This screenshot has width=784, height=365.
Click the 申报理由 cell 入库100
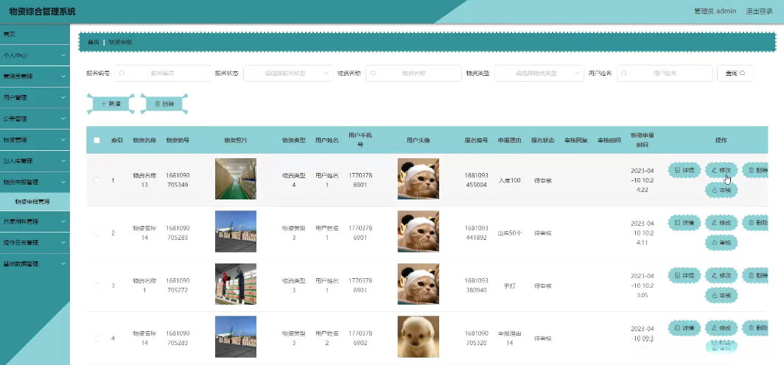(509, 180)
